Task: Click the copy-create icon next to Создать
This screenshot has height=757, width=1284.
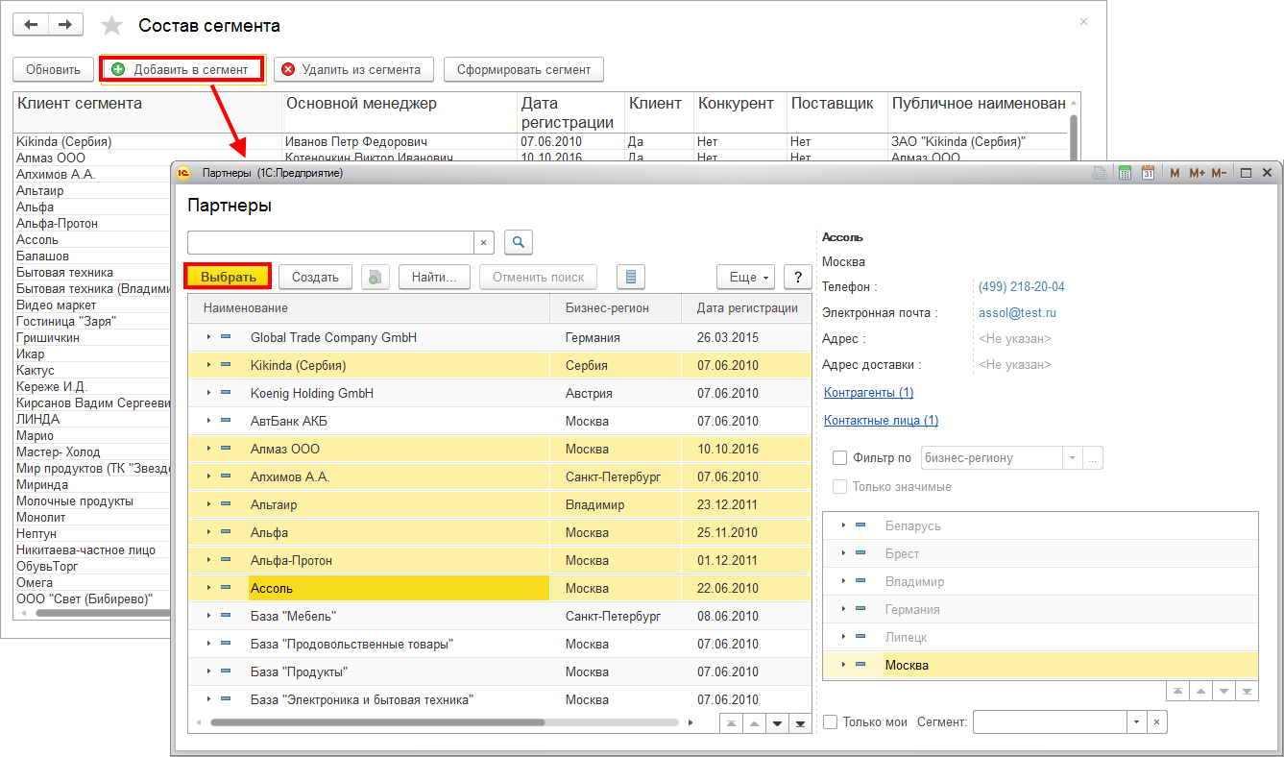Action: point(376,277)
